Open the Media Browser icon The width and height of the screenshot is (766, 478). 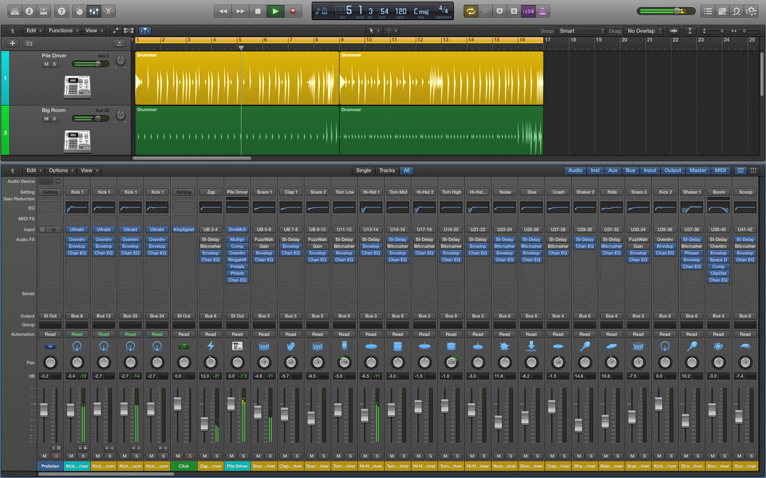tap(752, 10)
